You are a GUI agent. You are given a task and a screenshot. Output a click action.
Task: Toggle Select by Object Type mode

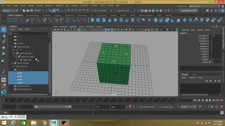pyautogui.click(x=54, y=10)
